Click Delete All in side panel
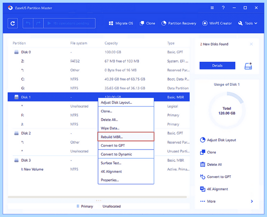 pos(211,165)
